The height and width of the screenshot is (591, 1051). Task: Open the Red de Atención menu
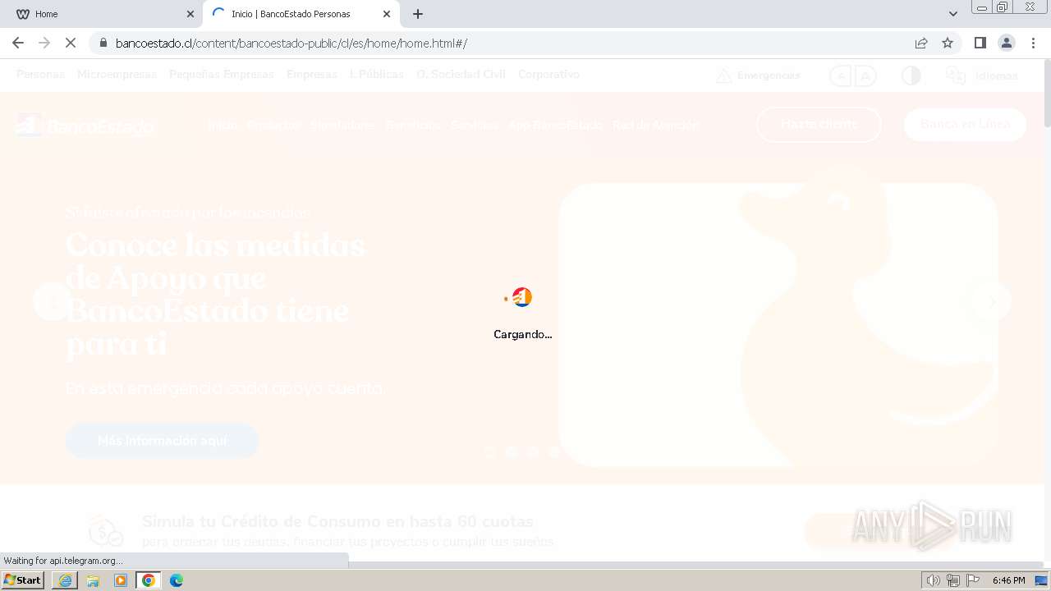tap(655, 125)
